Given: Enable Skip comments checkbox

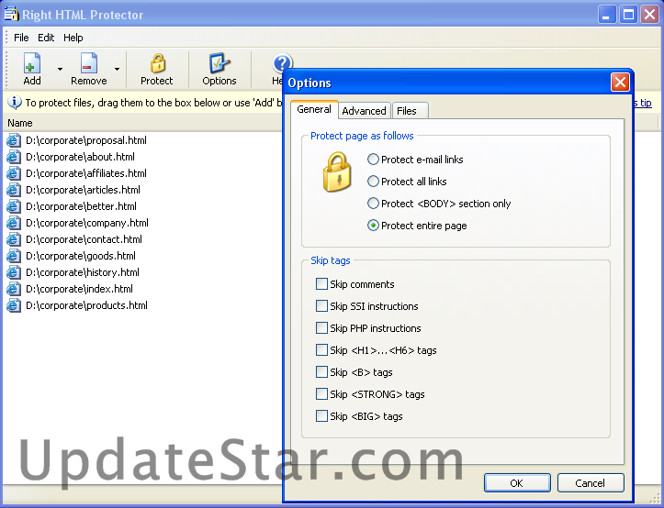Looking at the screenshot, I should [x=321, y=284].
